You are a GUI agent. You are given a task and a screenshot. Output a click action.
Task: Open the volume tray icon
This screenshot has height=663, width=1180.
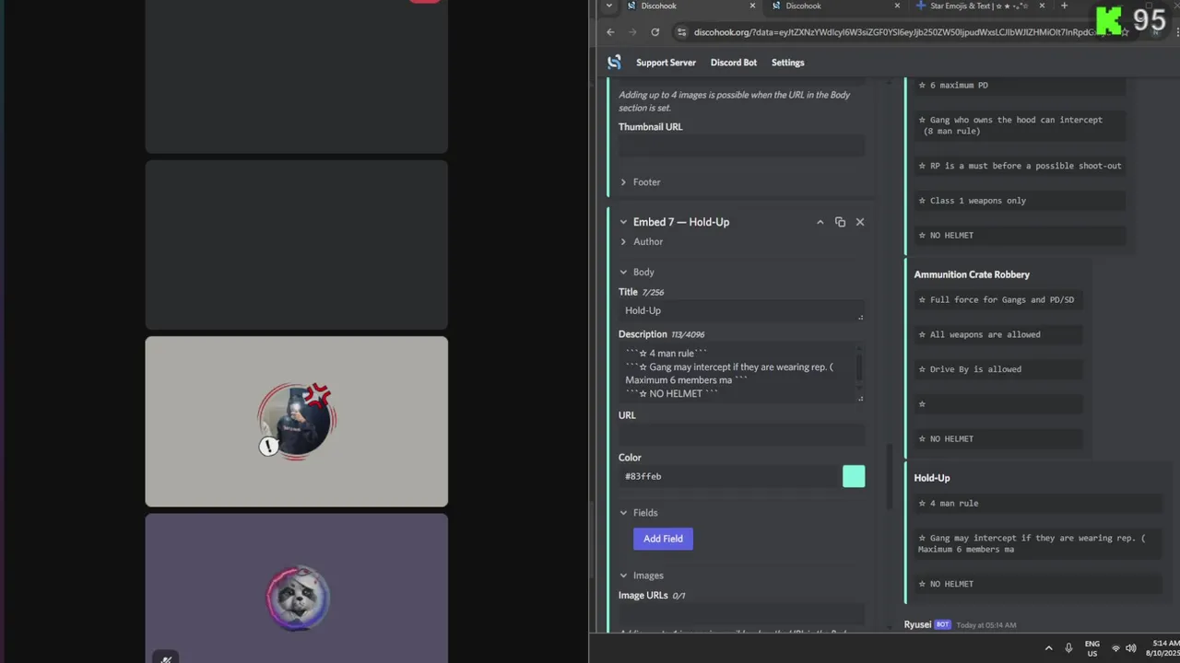[1130, 648]
